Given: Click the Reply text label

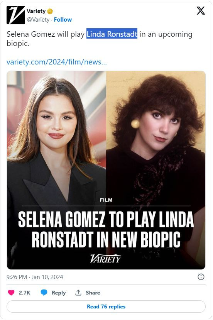Looking at the screenshot, I should (x=59, y=293).
